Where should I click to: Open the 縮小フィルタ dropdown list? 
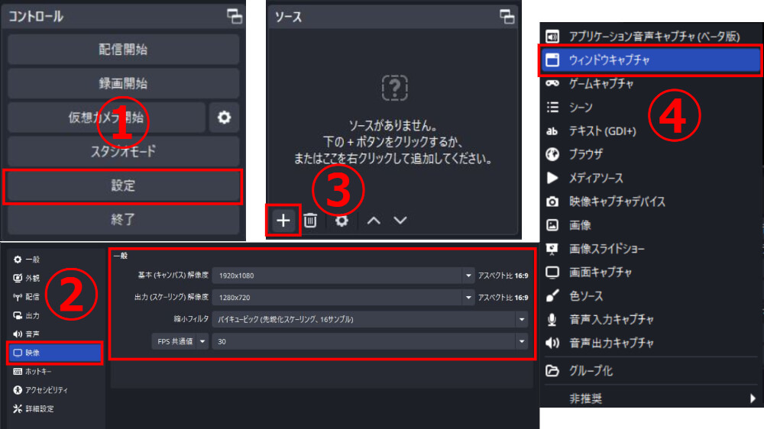coord(522,319)
